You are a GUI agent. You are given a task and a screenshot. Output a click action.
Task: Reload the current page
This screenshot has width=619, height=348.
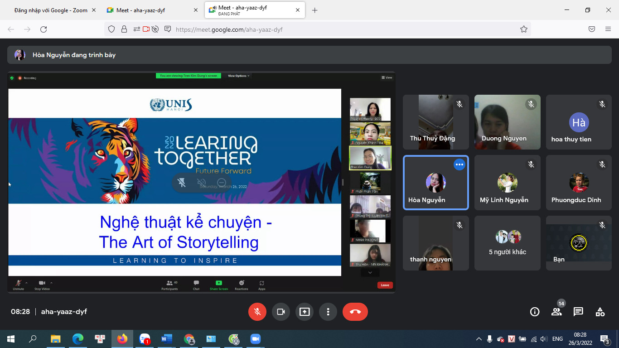[x=44, y=29]
